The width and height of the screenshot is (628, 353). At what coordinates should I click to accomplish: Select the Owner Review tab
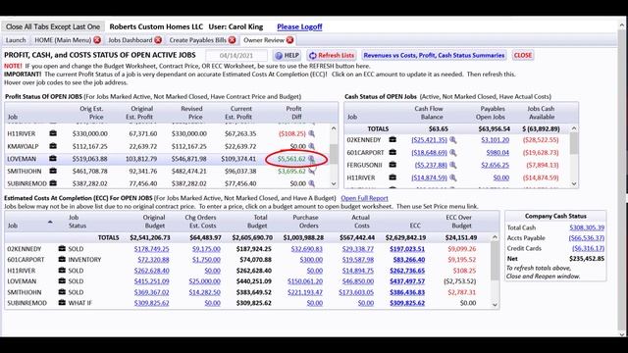tap(264, 40)
